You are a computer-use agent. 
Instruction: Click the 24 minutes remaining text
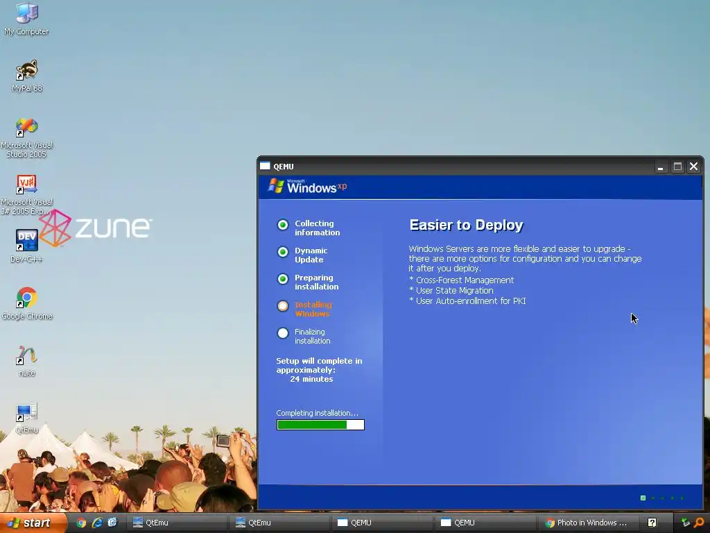(311, 379)
